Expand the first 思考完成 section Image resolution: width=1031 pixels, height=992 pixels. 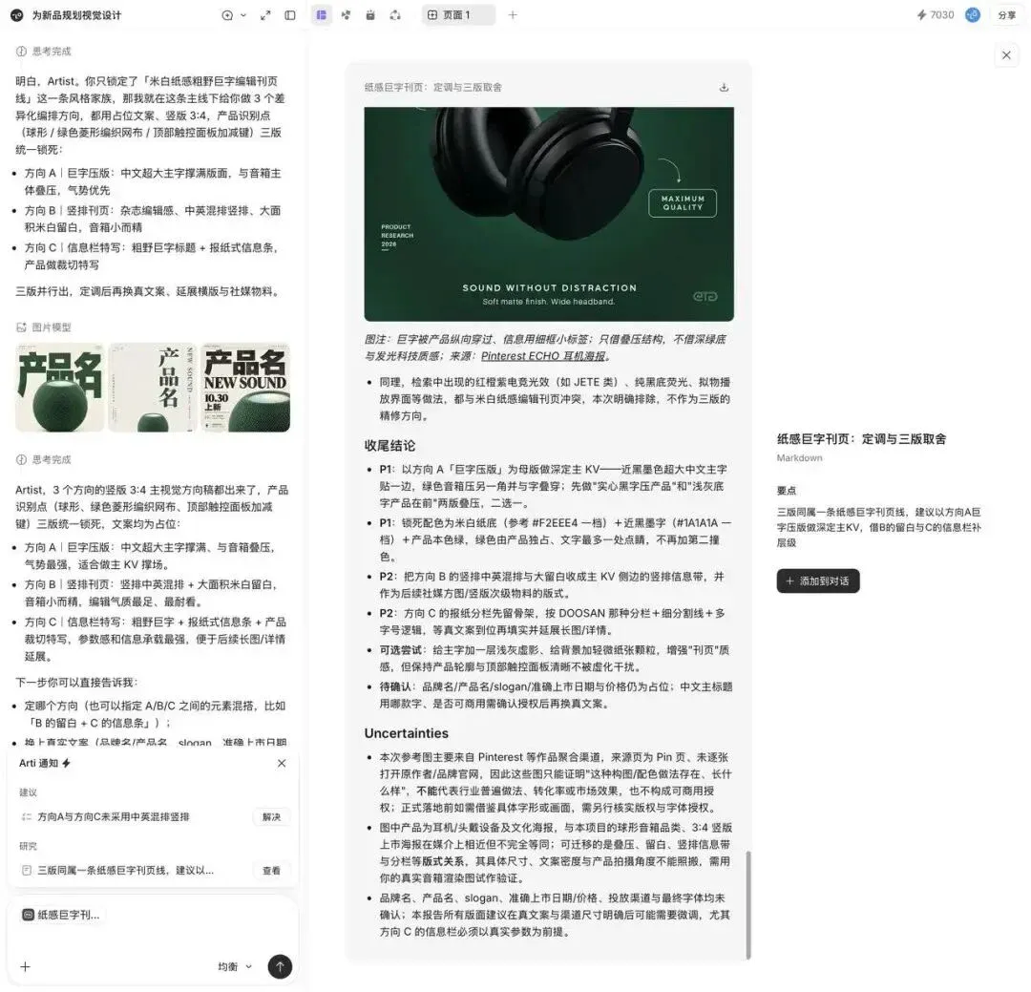(44, 52)
